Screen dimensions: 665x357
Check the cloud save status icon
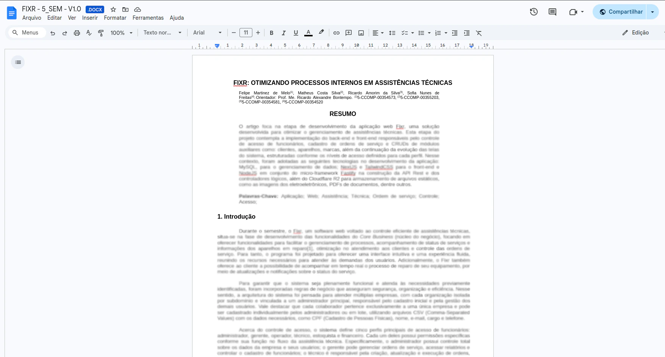tap(138, 9)
